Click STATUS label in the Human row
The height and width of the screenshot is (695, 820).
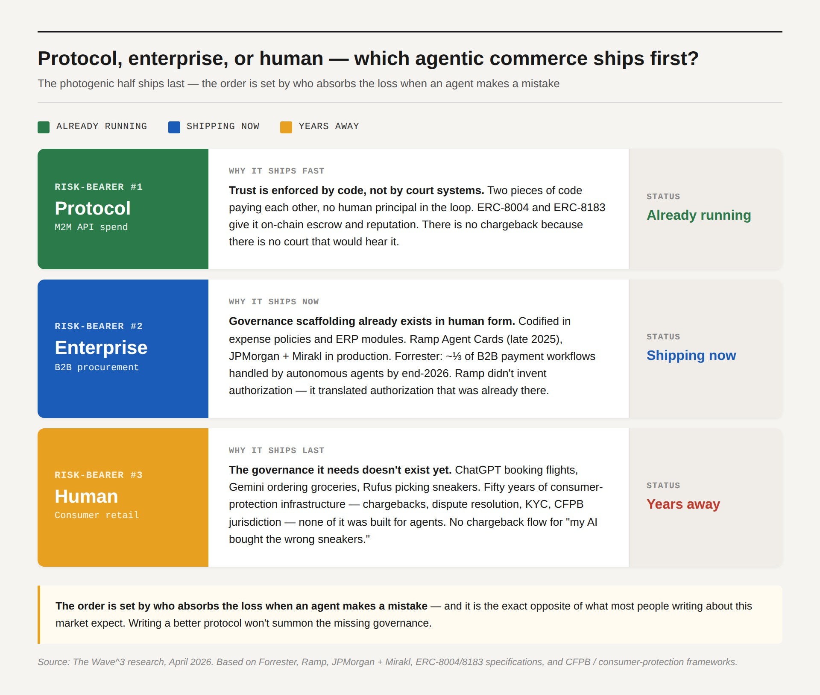[663, 486]
